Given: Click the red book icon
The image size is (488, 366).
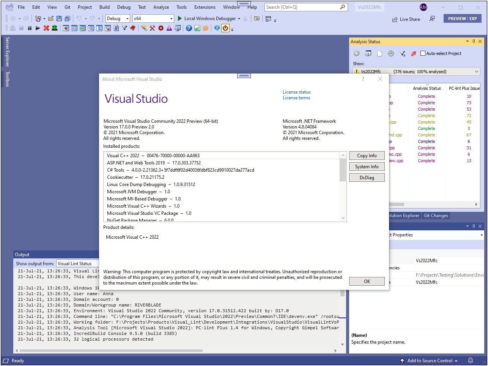Looking at the screenshot, I should coord(133,28).
